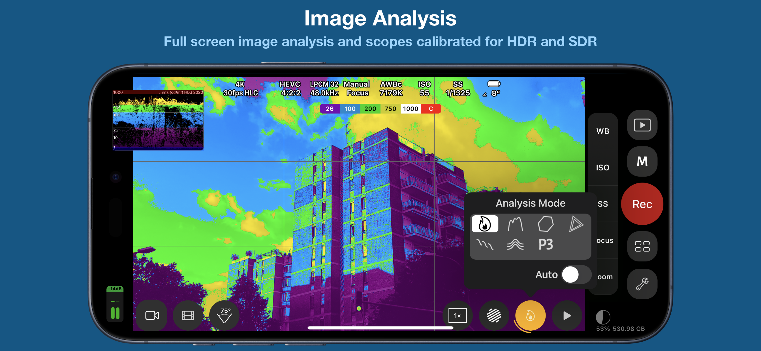Tap the 530.98 GB storage readout
The image size is (761, 351).
pyautogui.click(x=628, y=329)
